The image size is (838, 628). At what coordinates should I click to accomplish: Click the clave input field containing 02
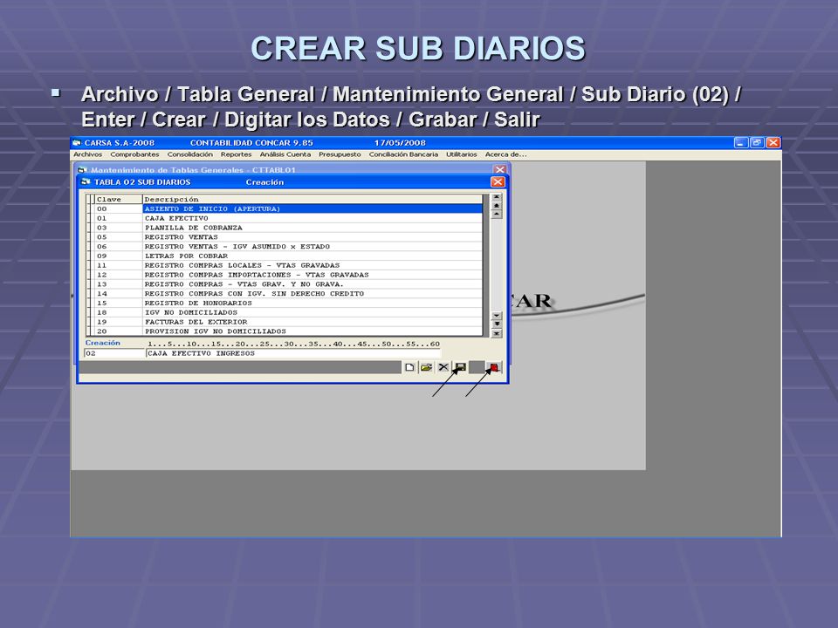coord(114,353)
